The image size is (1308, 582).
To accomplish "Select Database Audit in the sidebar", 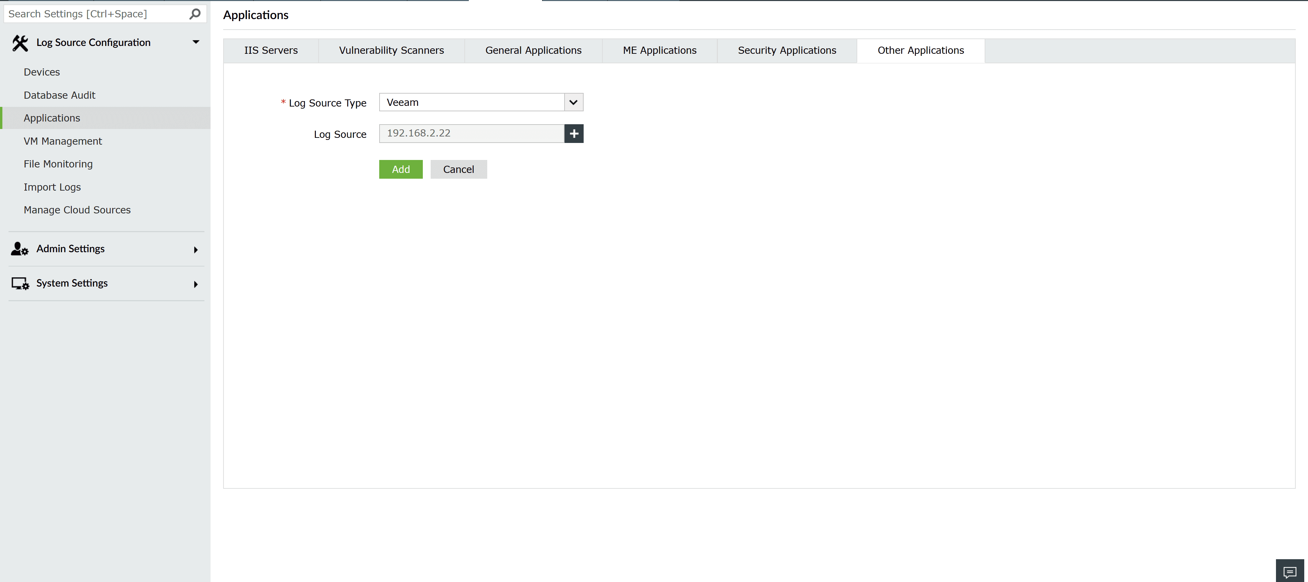I will [x=59, y=95].
